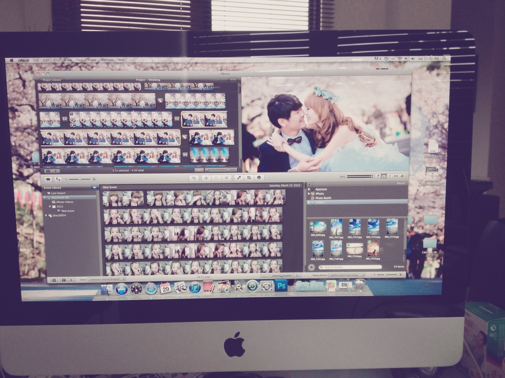This screenshot has height=378, width=505.
Task: Unmark selection using the hollow star button
Action: click(216, 178)
